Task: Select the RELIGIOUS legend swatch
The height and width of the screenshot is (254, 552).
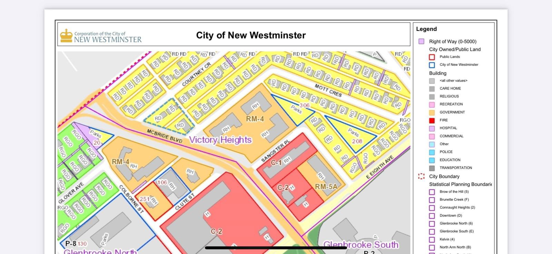Action: pyautogui.click(x=432, y=97)
